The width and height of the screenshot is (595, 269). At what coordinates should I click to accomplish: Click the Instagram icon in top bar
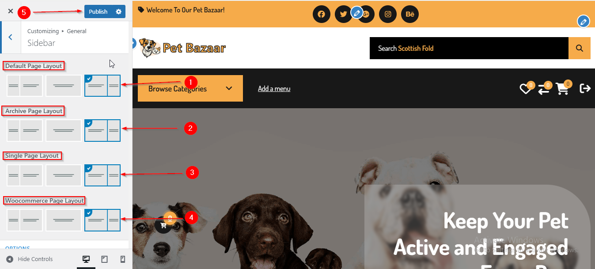pyautogui.click(x=388, y=14)
